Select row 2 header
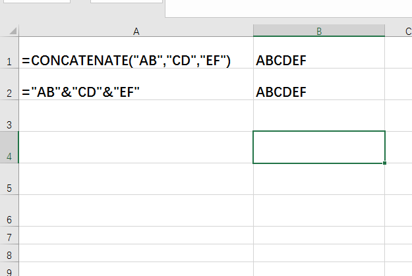412x276 pixels. (9, 93)
